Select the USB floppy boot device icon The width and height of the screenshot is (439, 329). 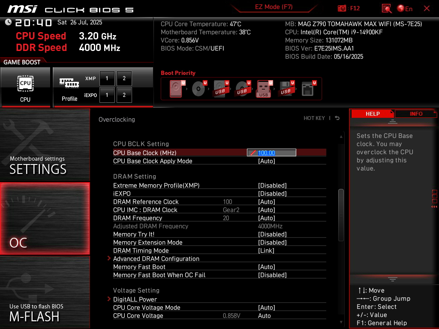286,89
